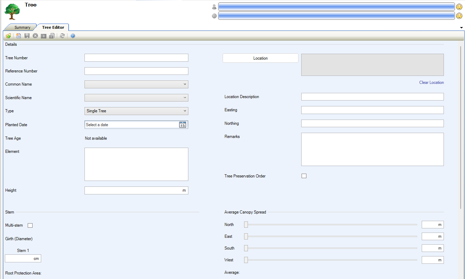
Task: Enable the Multi-stem checkbox
Action: pos(30,226)
